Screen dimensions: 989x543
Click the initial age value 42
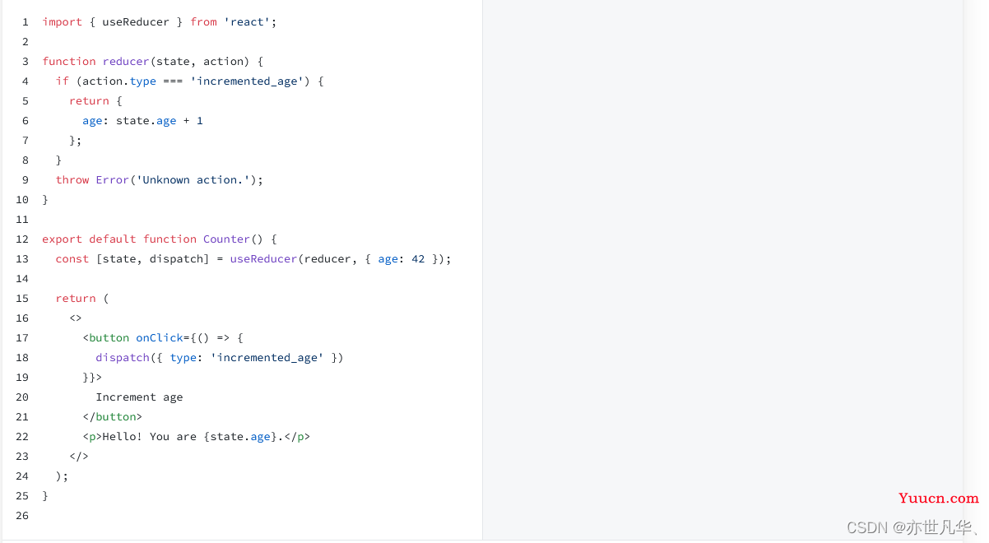point(418,259)
